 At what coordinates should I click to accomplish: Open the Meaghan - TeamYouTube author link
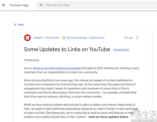(47, 38)
